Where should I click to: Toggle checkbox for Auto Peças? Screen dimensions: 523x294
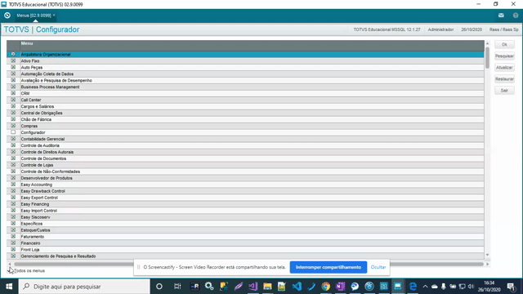pos(13,67)
